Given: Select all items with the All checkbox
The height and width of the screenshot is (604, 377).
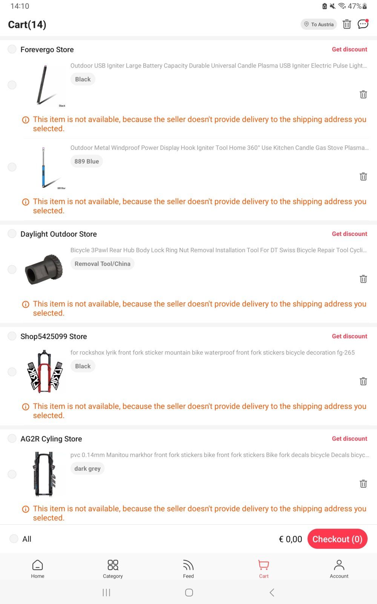Looking at the screenshot, I should coord(14,539).
